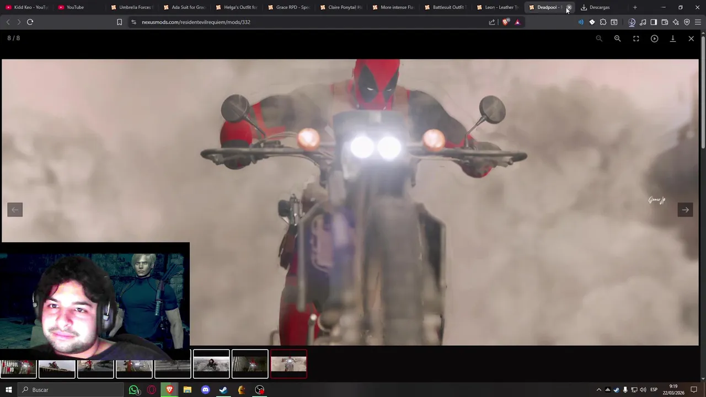Open OBS Studio from the taskbar
706x397 pixels.
(x=259, y=390)
